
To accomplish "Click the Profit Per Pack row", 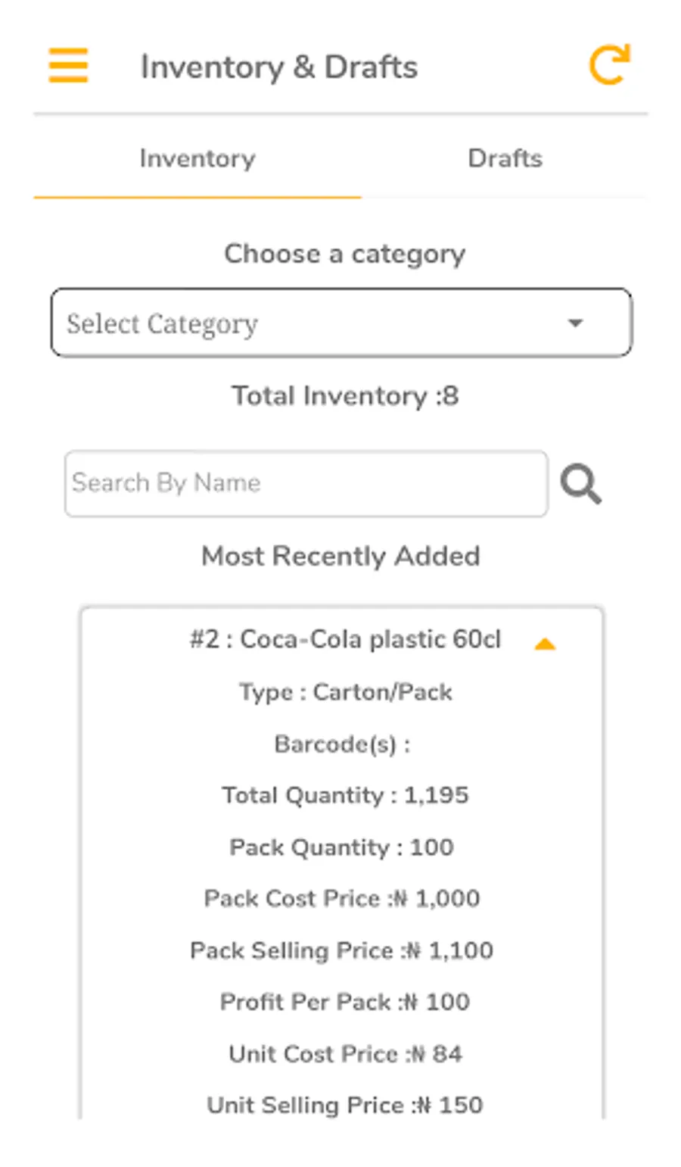I will click(x=345, y=1002).
